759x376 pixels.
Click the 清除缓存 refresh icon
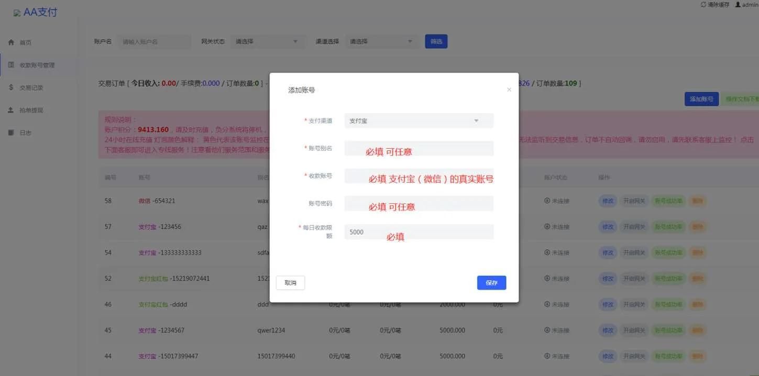703,5
